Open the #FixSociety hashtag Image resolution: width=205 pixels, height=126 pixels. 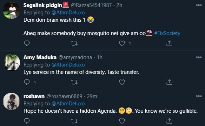coord(167,33)
